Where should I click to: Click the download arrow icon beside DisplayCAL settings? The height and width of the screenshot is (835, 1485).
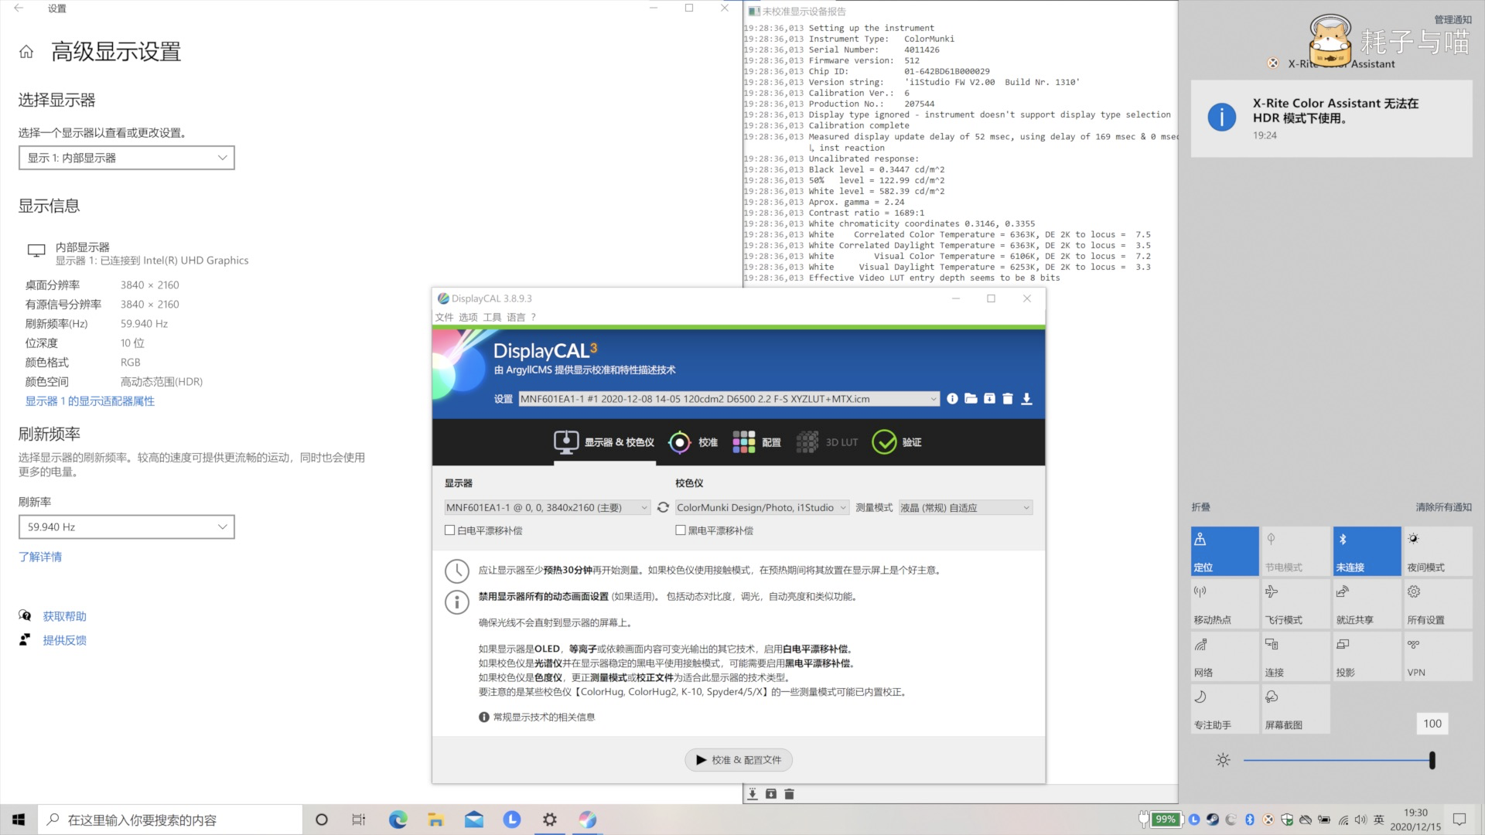[x=1026, y=399]
